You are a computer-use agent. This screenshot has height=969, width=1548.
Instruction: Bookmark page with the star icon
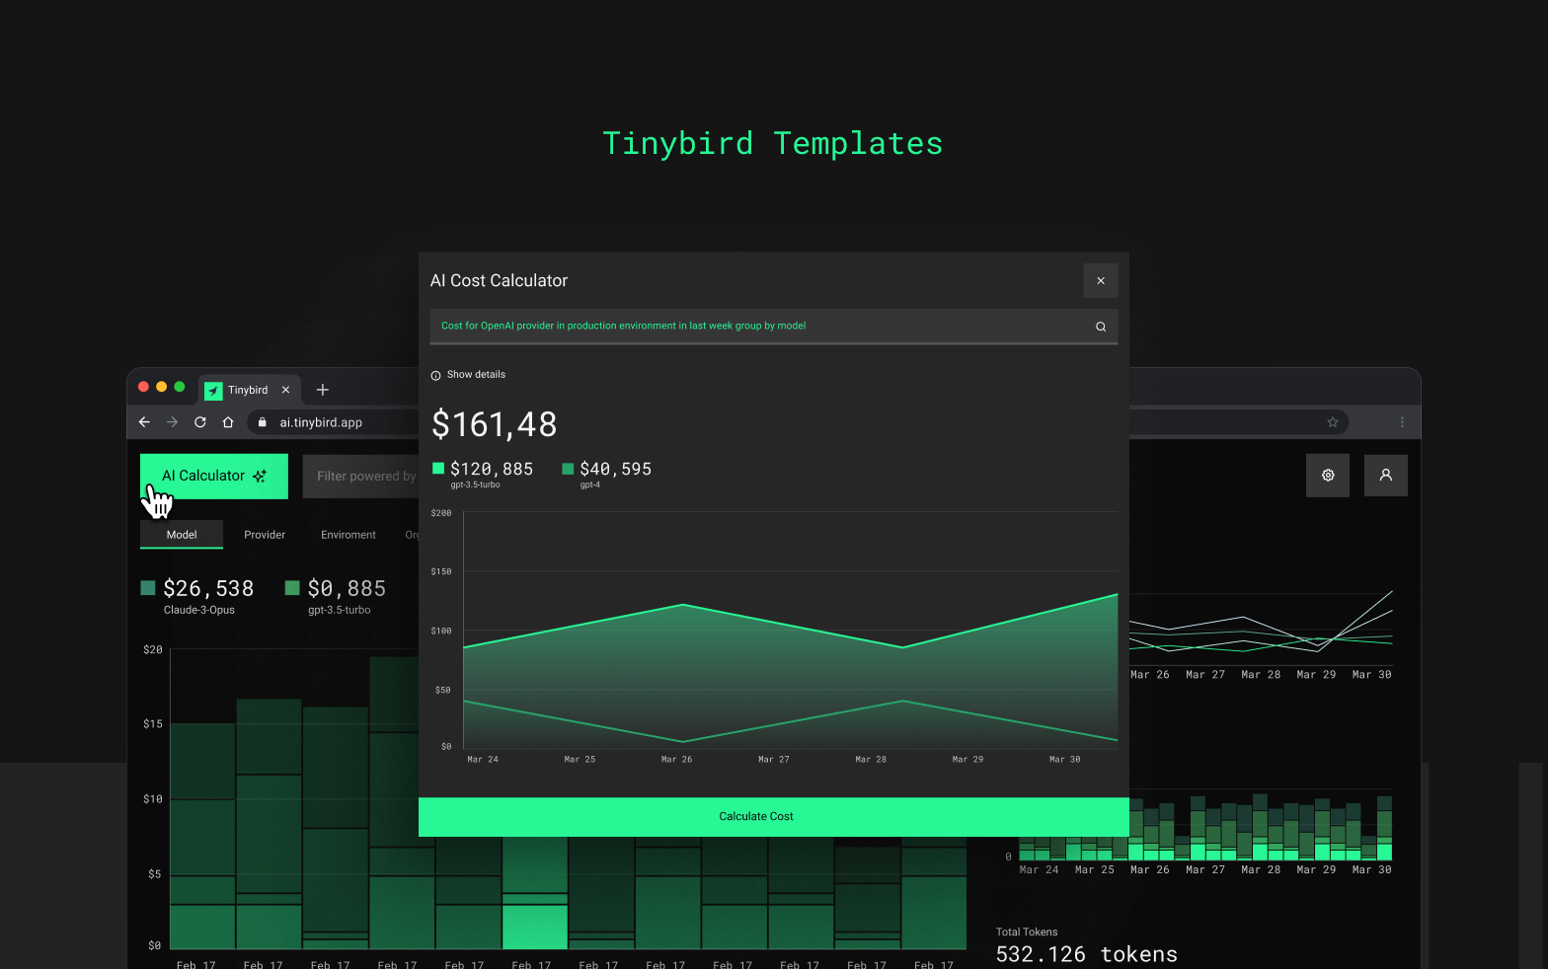(x=1333, y=422)
